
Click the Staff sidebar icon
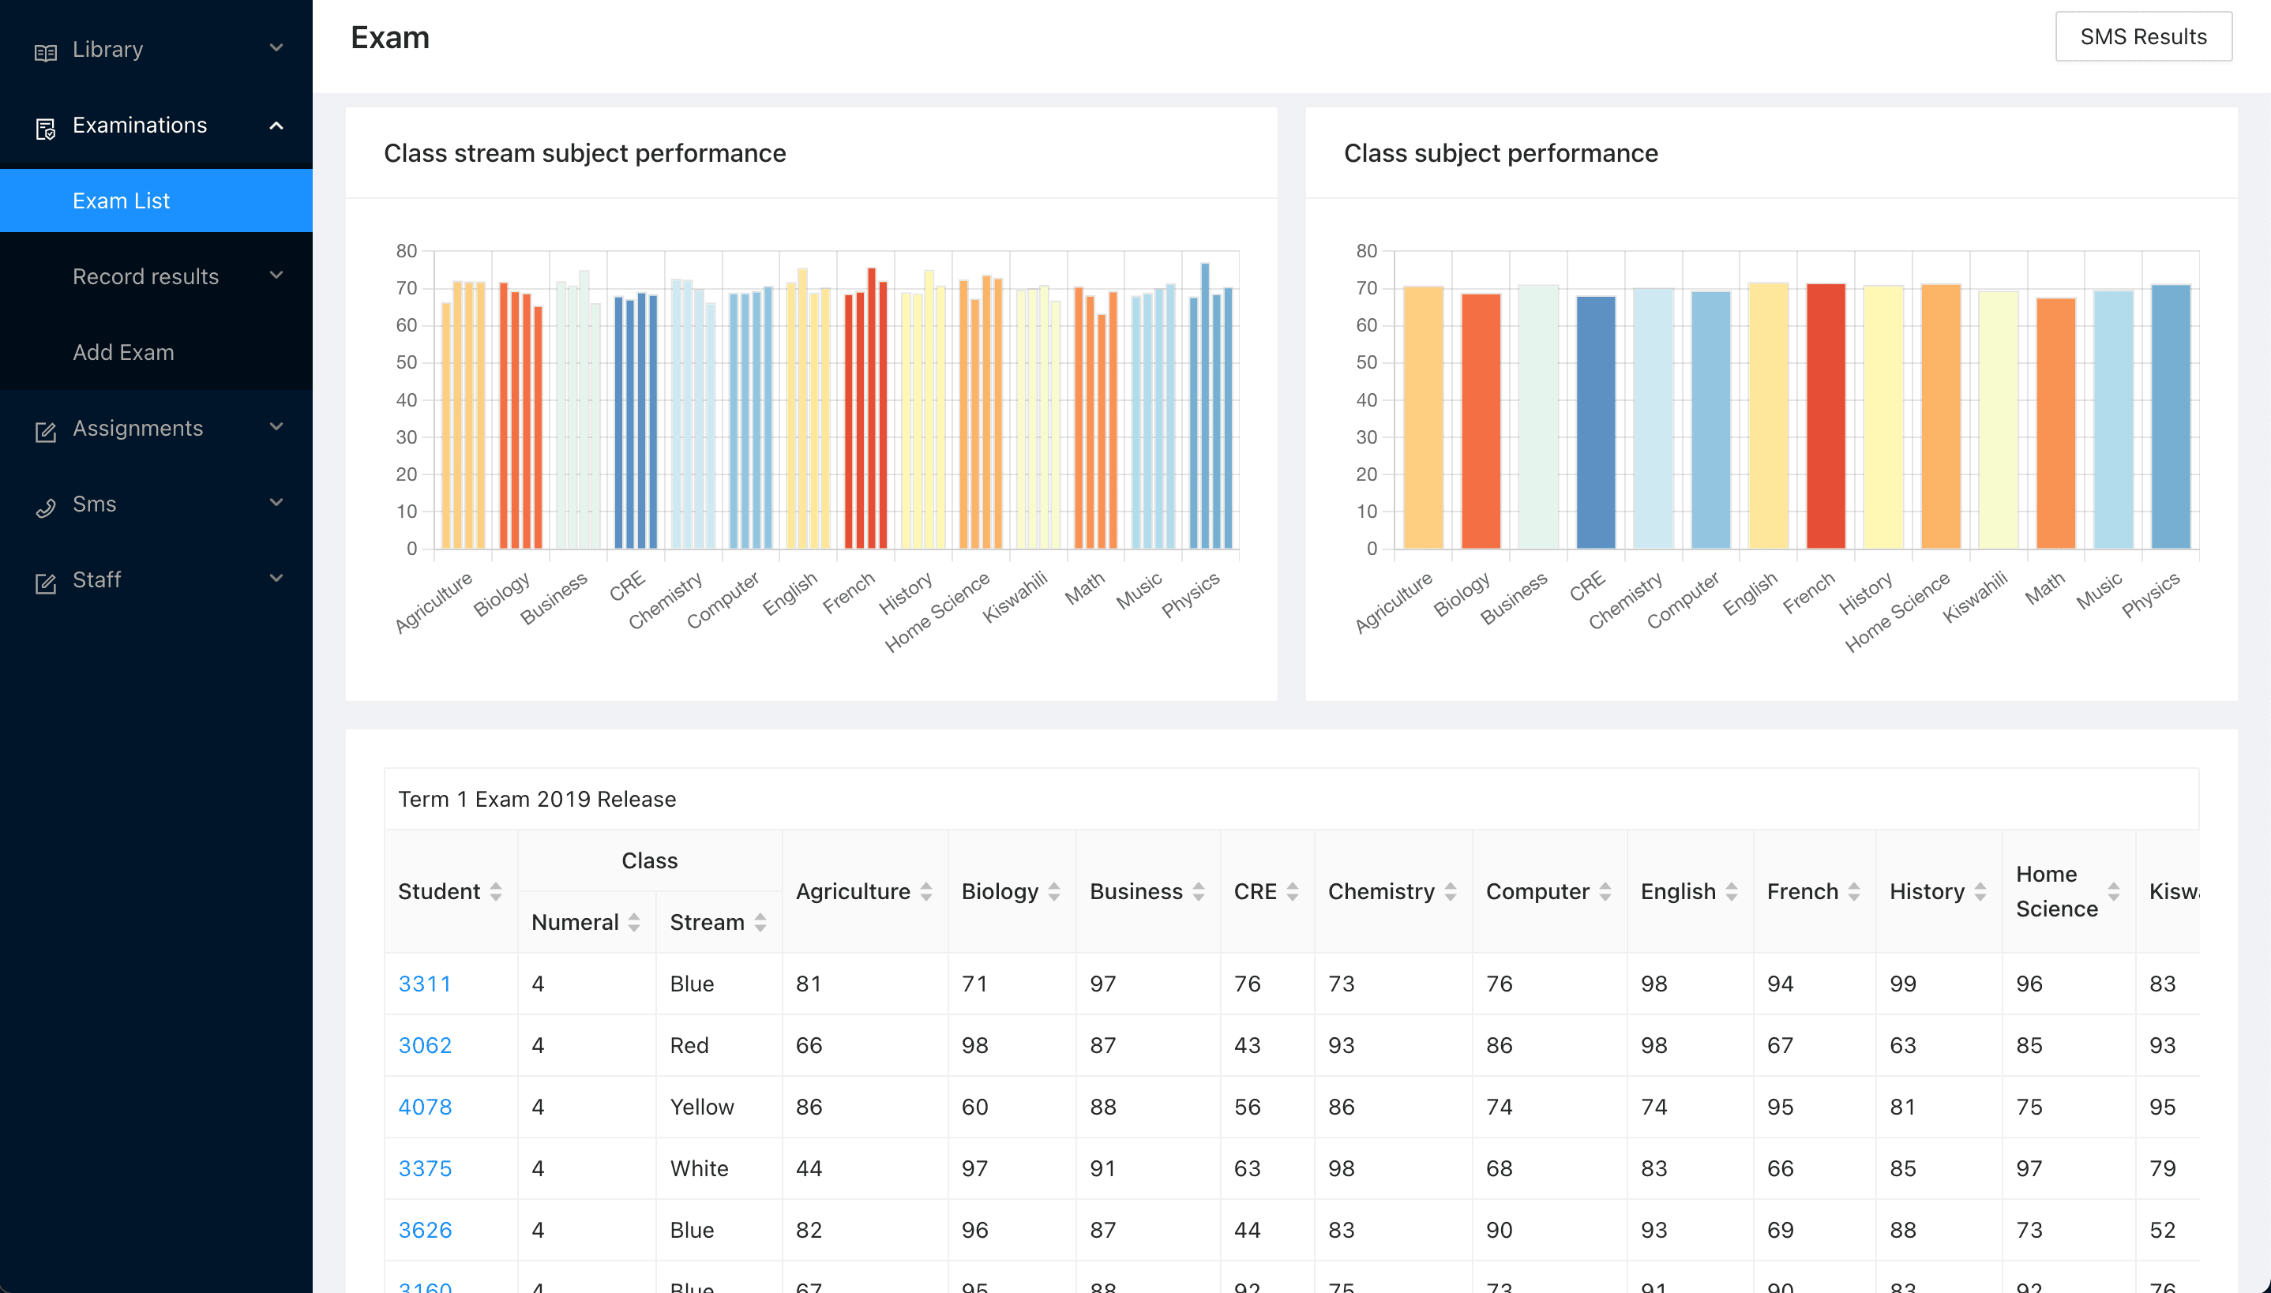click(45, 579)
